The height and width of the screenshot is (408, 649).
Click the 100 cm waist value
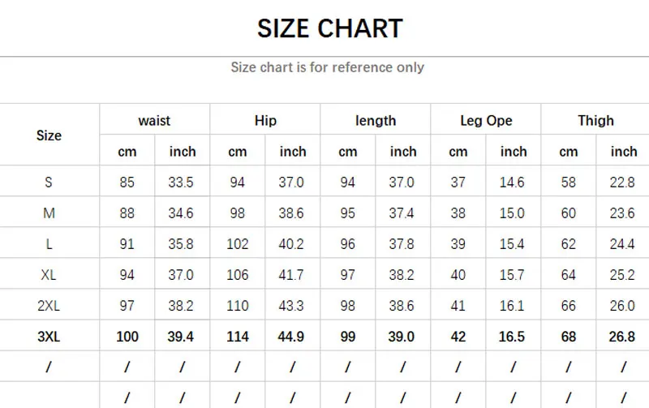point(127,337)
